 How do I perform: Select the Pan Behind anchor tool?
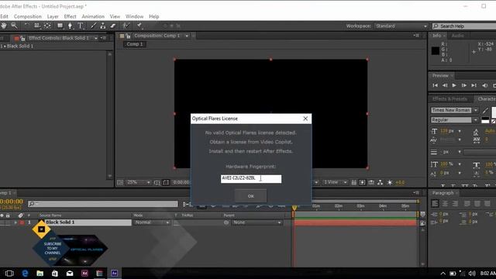[47, 26]
